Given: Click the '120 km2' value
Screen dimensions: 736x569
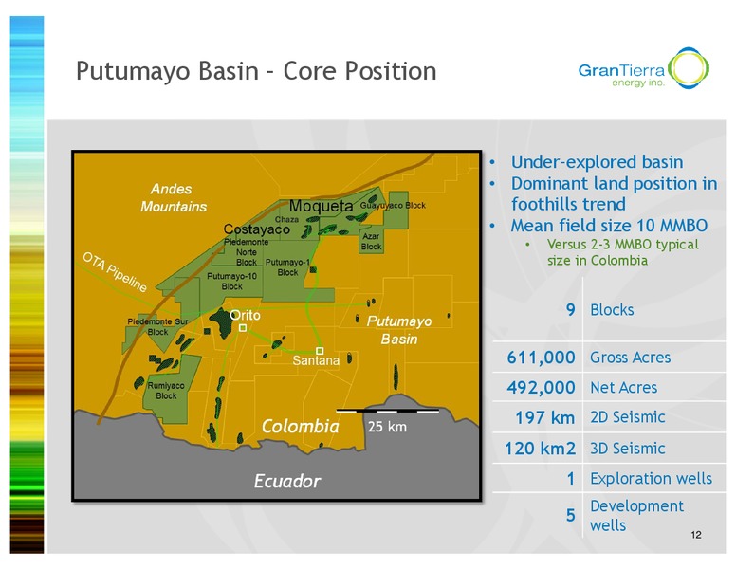Looking at the screenshot, I should point(540,449).
